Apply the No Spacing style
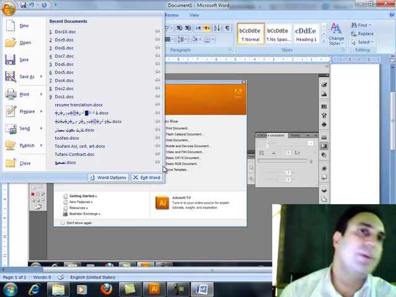The image size is (396, 297). pos(278,34)
